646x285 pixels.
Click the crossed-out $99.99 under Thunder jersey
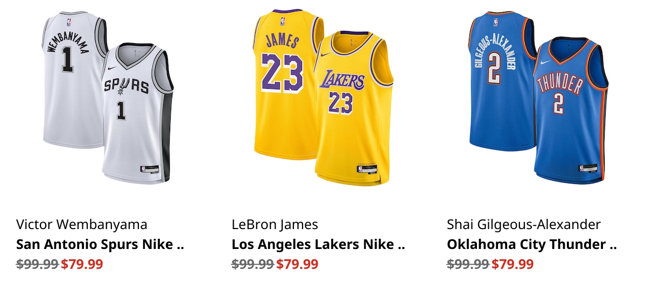click(468, 264)
